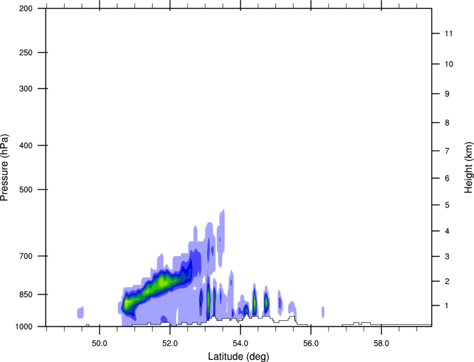474x362 pixels.
Task: Pick the 8 km height label
Action: 447,123
